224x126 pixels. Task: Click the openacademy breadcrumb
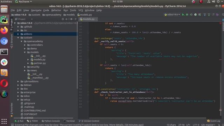pos(52,15)
